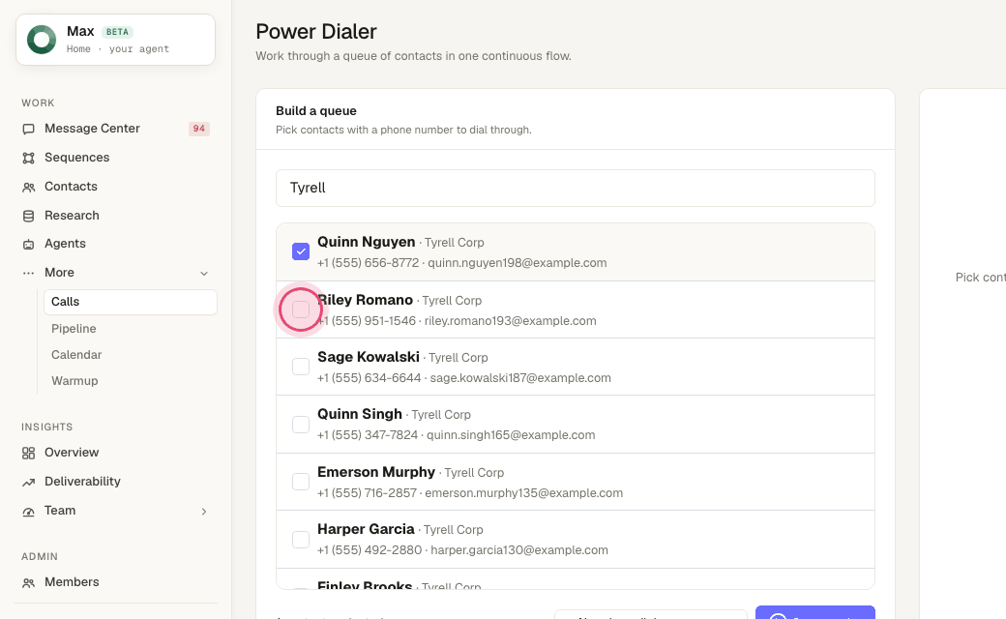
Task: Click the Overview grid icon
Action: [x=28, y=454]
